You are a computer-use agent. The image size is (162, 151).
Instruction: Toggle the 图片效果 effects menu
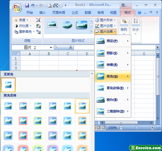coord(105,31)
